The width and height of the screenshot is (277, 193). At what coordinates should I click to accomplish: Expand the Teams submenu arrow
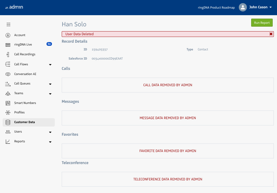50,94
